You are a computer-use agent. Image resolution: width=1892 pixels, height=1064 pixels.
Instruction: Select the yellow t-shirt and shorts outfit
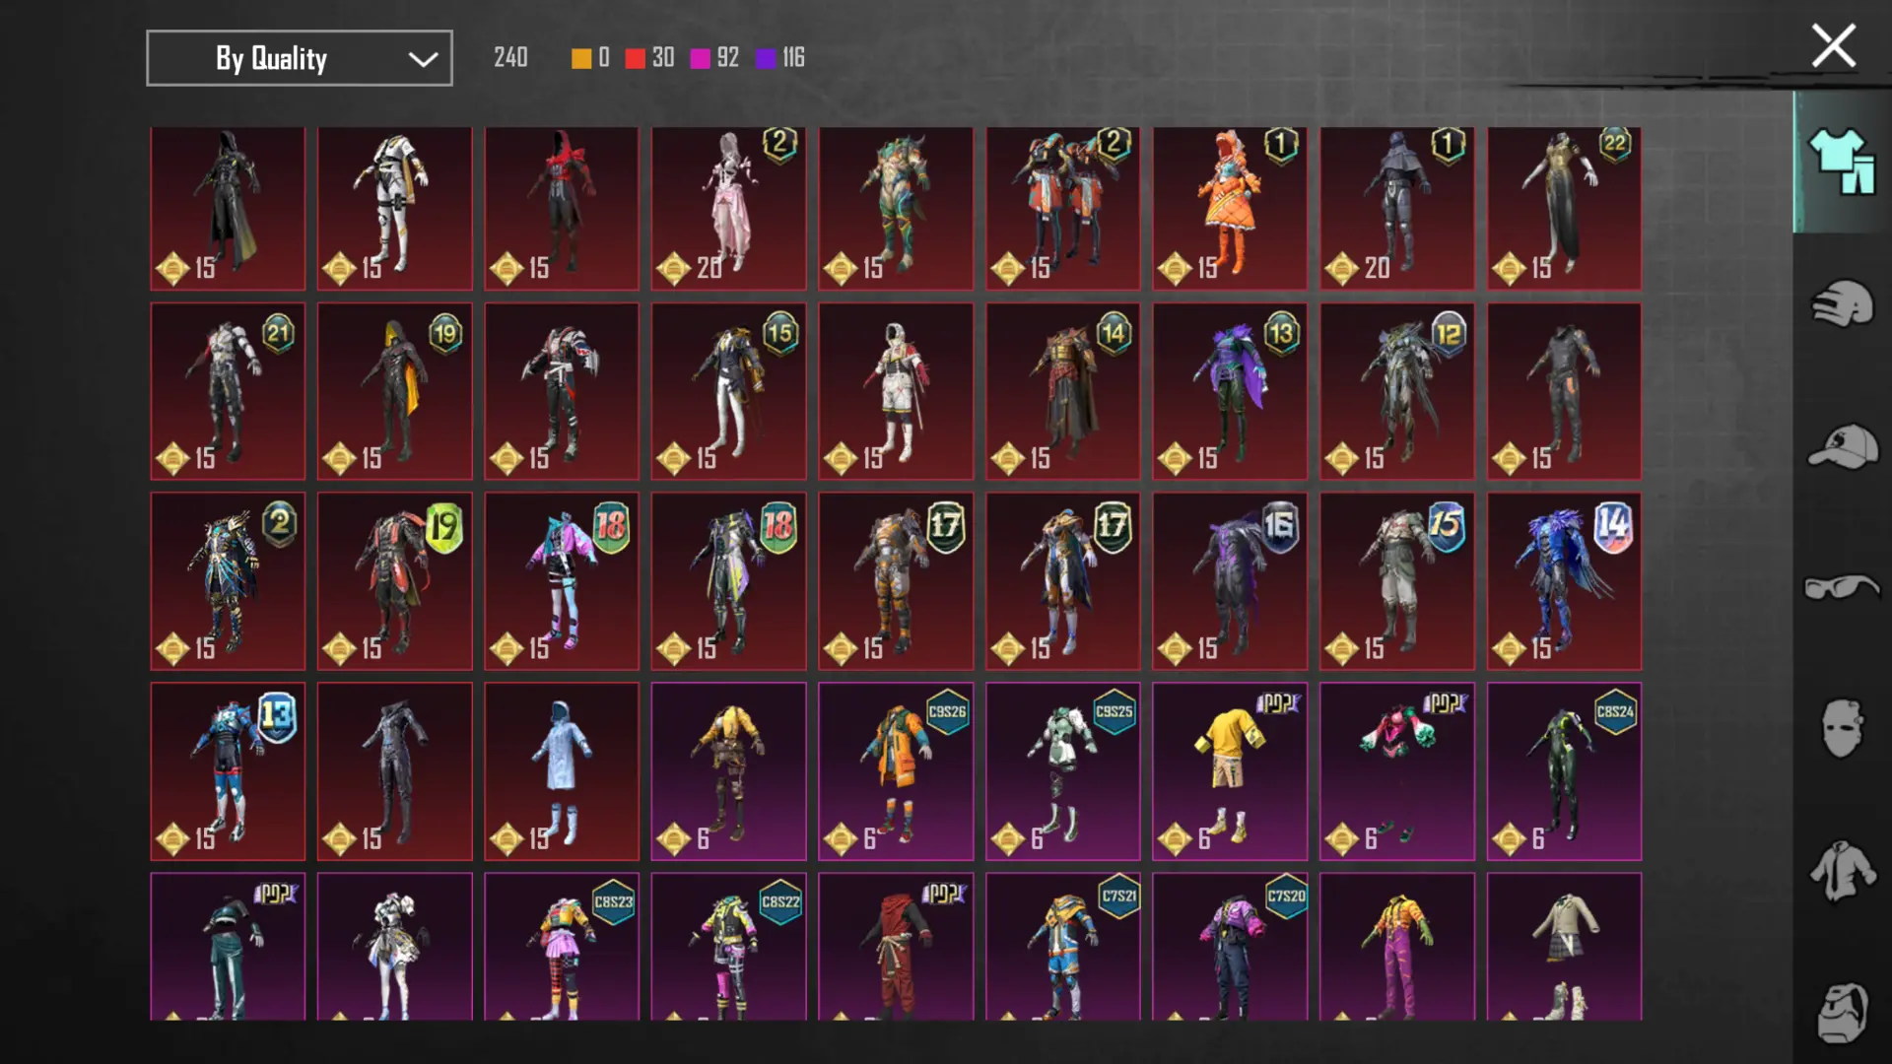[x=1230, y=771]
